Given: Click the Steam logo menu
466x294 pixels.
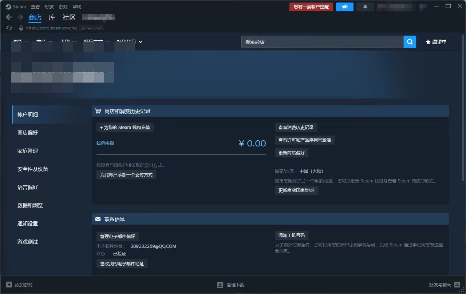Looking at the screenshot, I should (x=8, y=7).
